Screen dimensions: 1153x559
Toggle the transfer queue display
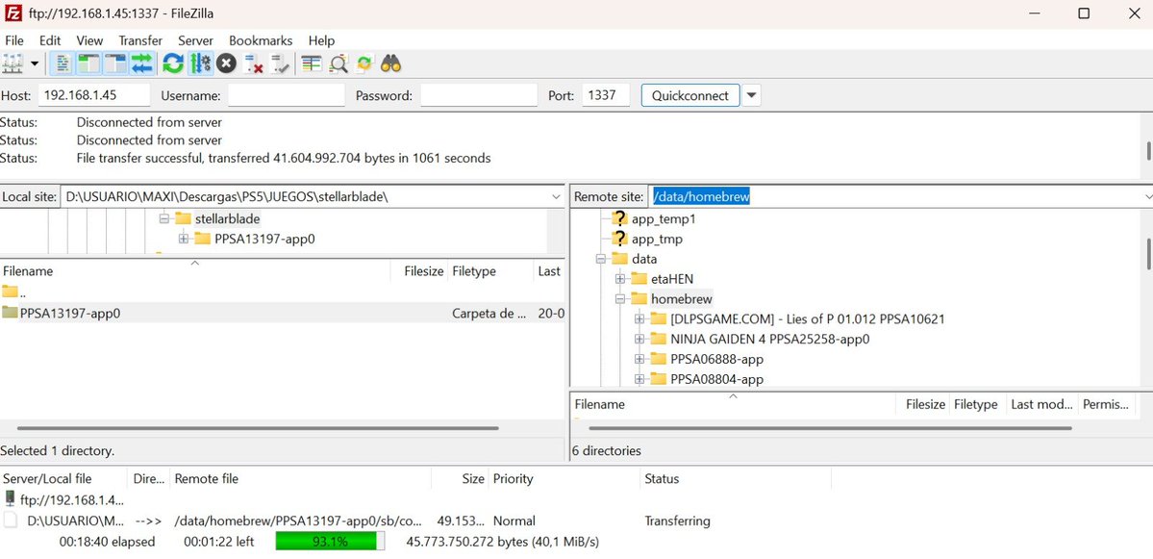coord(142,64)
